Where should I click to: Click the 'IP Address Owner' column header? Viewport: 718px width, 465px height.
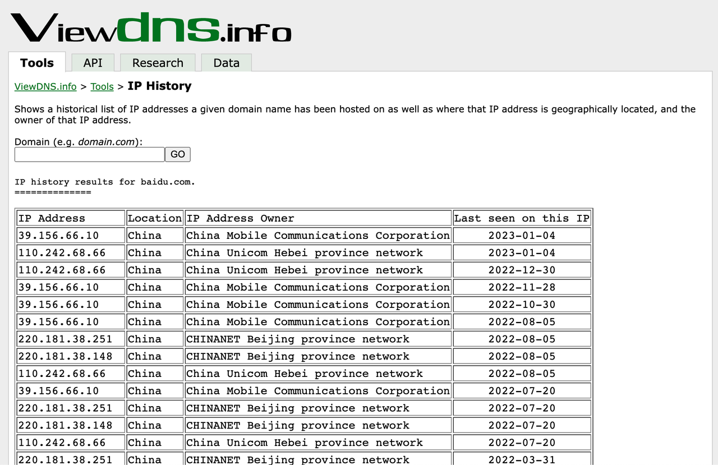click(318, 218)
